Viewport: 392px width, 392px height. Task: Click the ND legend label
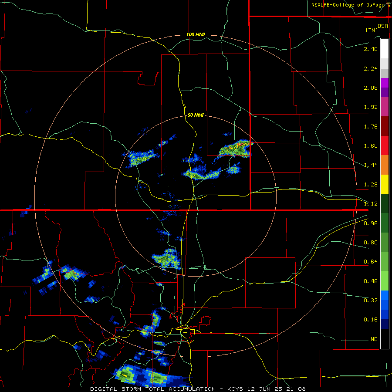pyautogui.click(x=374, y=339)
